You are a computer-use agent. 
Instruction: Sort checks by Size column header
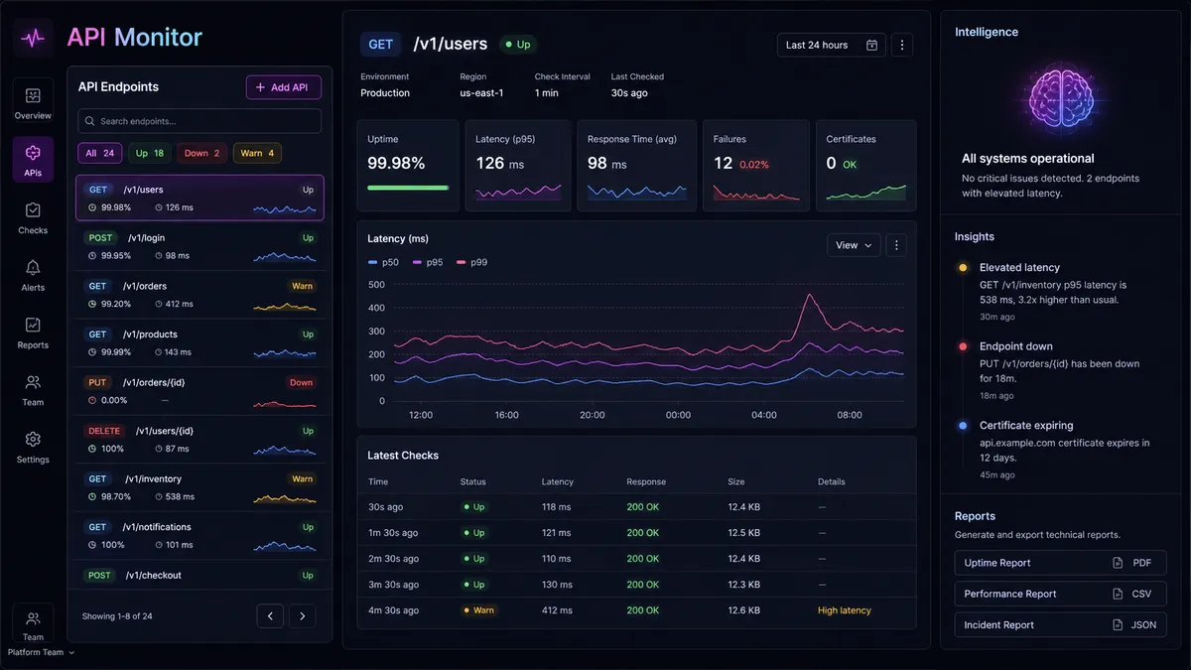736,482
